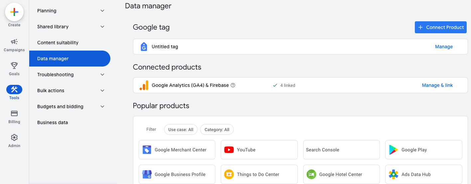Open Goals via the trophy icon

(14, 66)
